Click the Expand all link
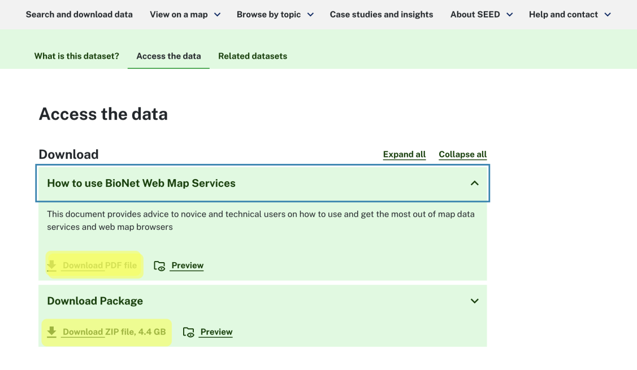637x370 pixels. click(404, 154)
